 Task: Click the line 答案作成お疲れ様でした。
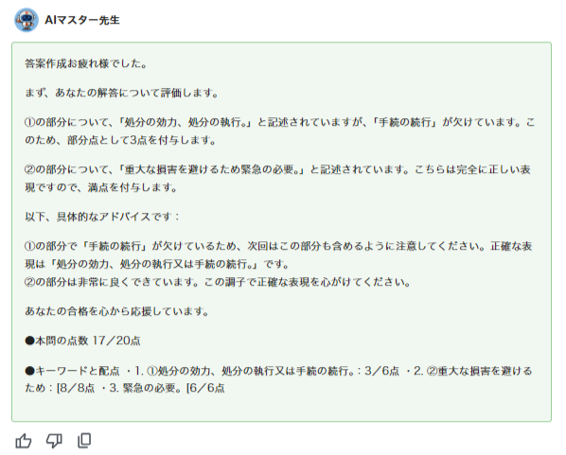tap(86, 64)
